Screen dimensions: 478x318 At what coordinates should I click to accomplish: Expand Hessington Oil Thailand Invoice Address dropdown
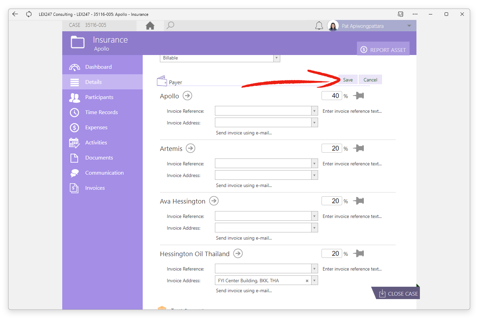314,280
